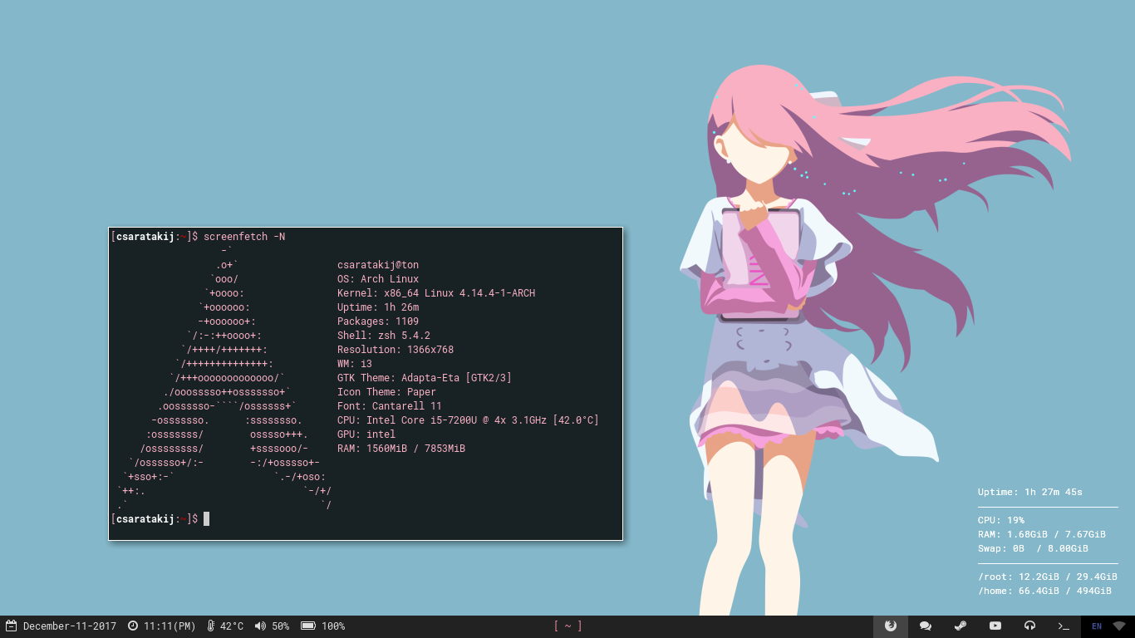This screenshot has height=638, width=1135.
Task: Click the 11:11(PM) time display
Action: click(170, 626)
